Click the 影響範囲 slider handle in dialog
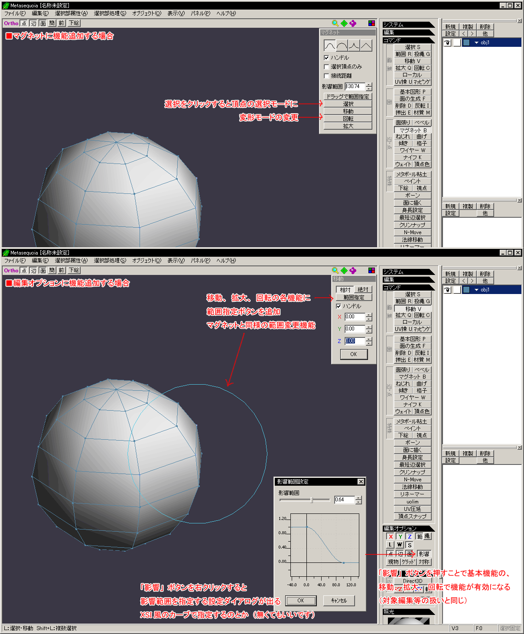The height and width of the screenshot is (634, 524). pos(312,500)
